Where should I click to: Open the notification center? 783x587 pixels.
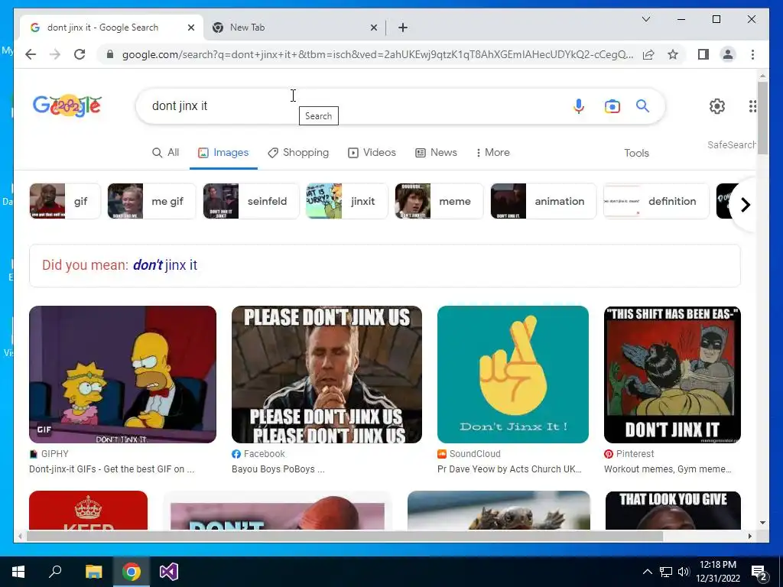(x=759, y=572)
